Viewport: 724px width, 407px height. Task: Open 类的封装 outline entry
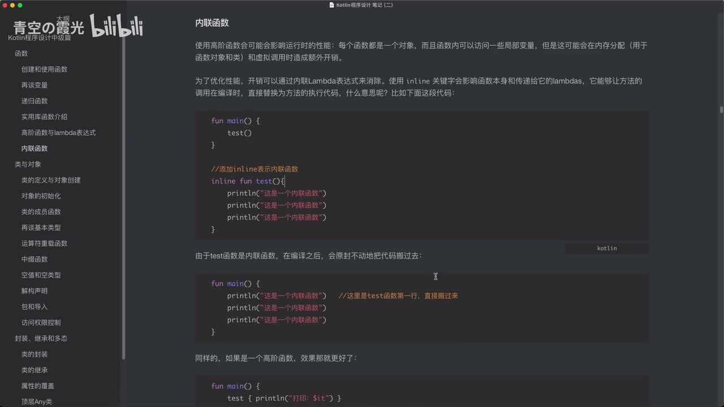35,354
